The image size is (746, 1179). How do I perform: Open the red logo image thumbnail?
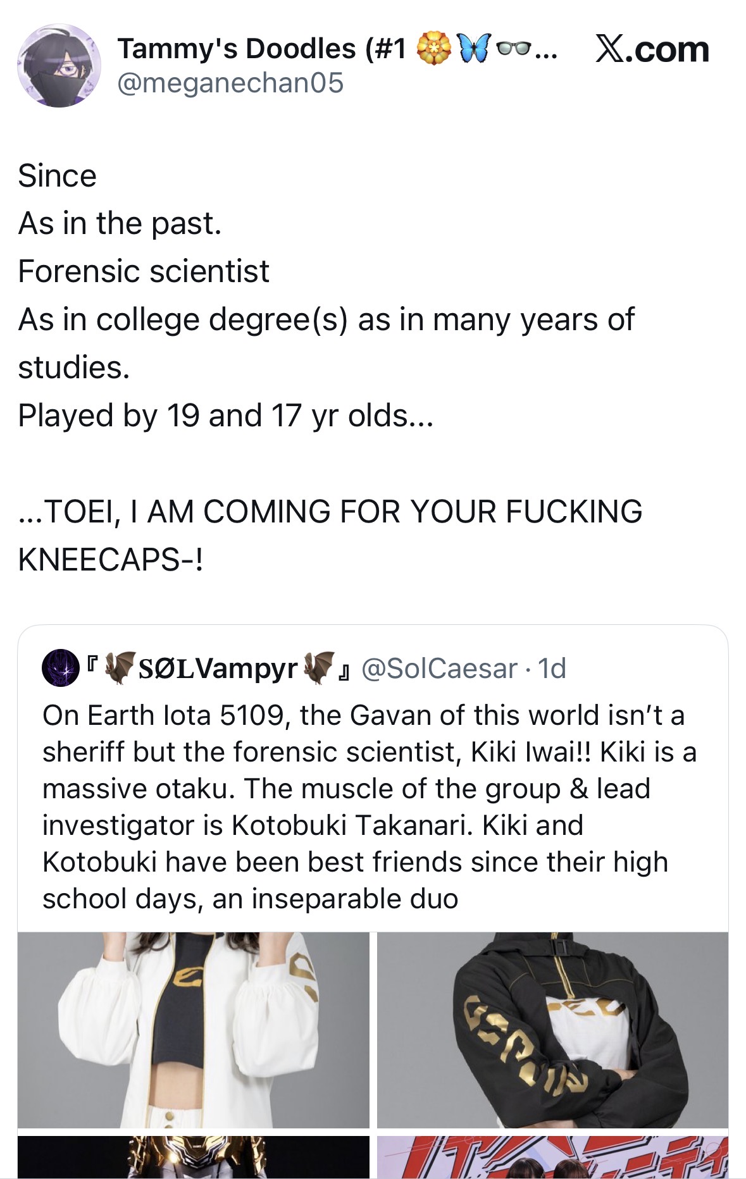click(552, 1157)
